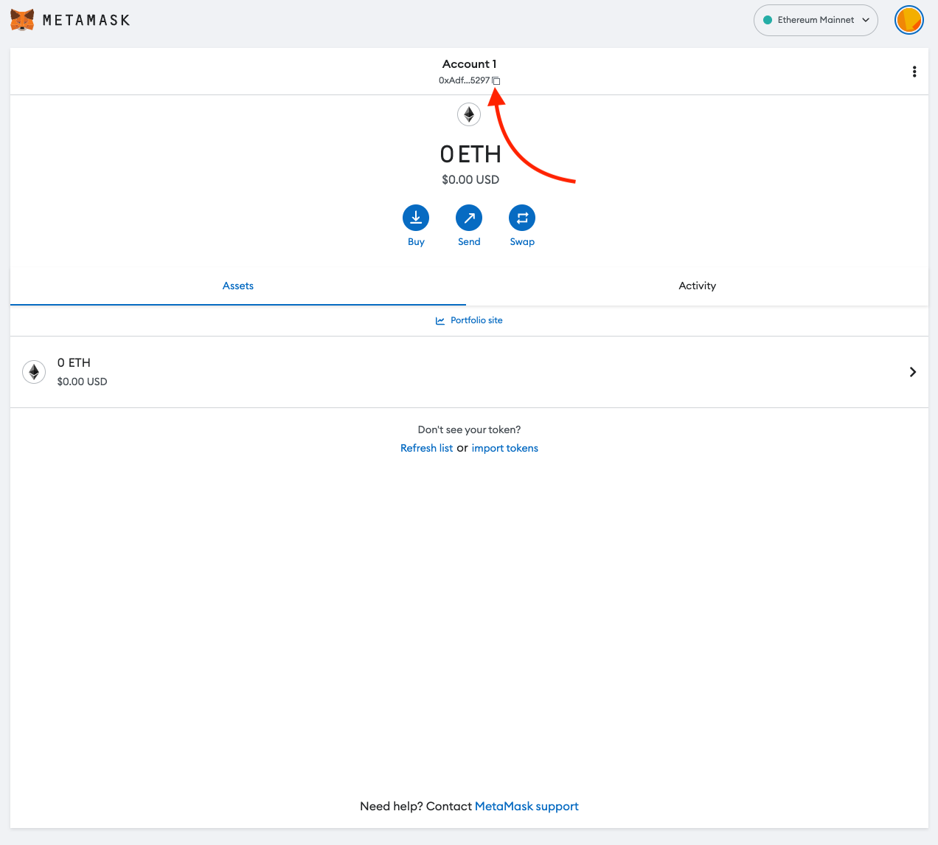Click the Portfolio chart icon
This screenshot has width=938, height=845.
[x=440, y=321]
